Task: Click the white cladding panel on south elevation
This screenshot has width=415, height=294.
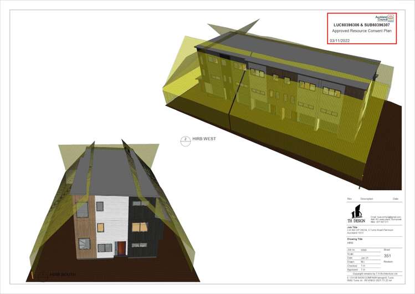Action: click(x=112, y=227)
